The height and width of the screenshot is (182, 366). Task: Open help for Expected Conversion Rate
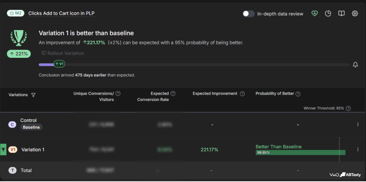(173, 93)
